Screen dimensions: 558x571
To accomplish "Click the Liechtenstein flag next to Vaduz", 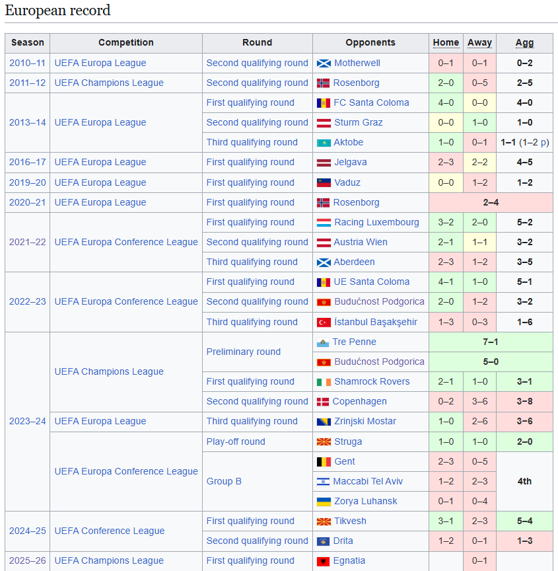I will pyautogui.click(x=324, y=183).
